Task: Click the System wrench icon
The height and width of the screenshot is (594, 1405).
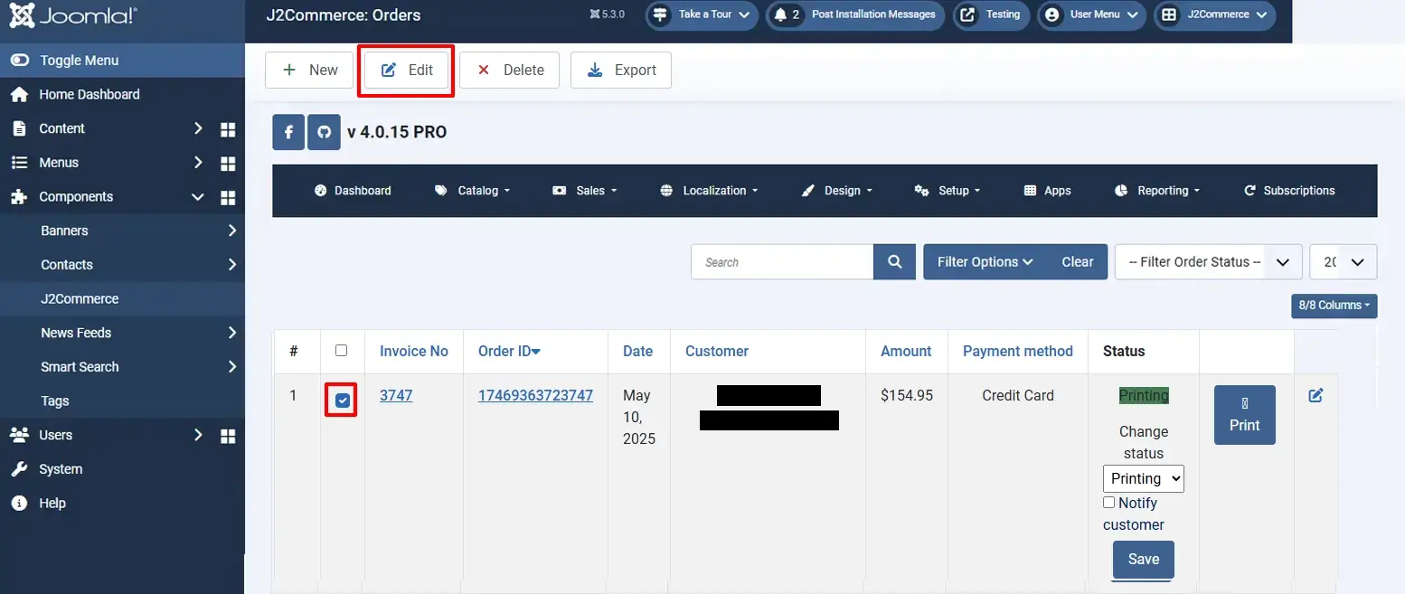Action: [19, 469]
